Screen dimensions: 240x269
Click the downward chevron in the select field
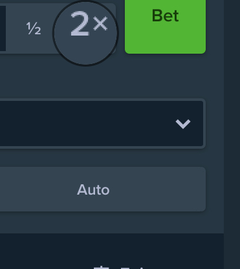[x=183, y=124]
